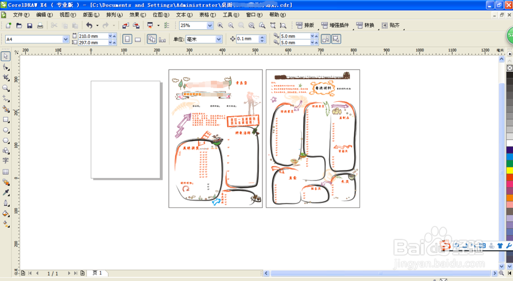Open the 效果(C) menu
The image size is (513, 281).
[137, 15]
